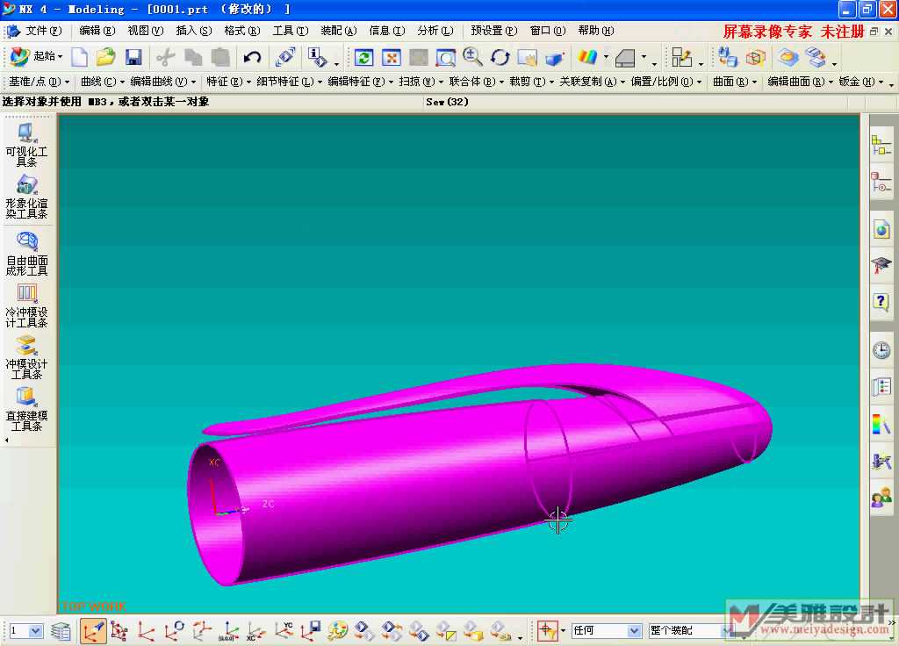This screenshot has height=646, width=899.
Task: Open the History clock panel
Action: [x=881, y=350]
